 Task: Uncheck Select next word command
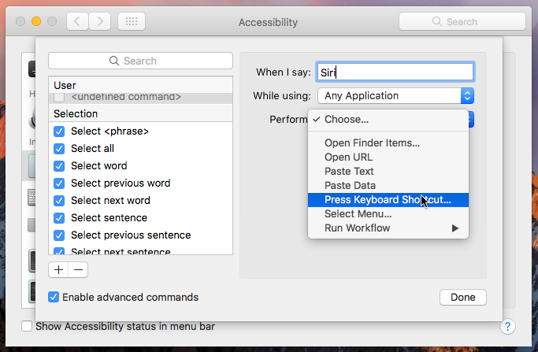click(x=59, y=200)
